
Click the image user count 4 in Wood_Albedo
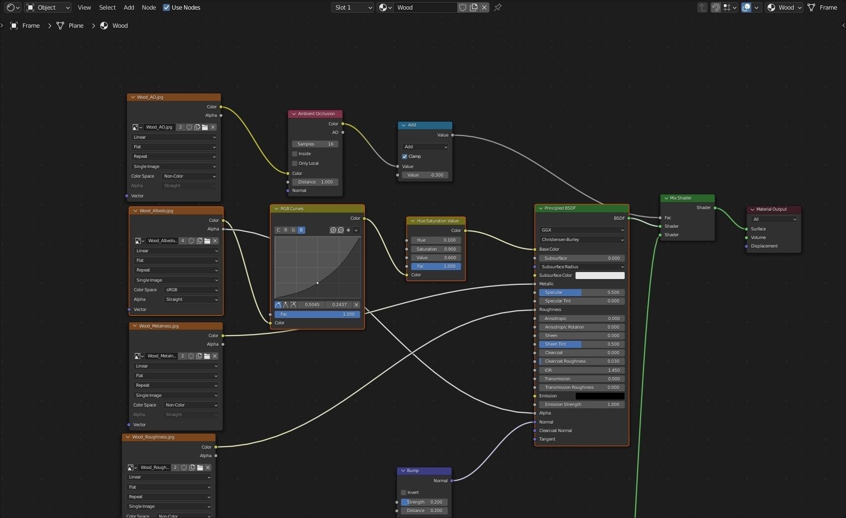[x=182, y=241]
